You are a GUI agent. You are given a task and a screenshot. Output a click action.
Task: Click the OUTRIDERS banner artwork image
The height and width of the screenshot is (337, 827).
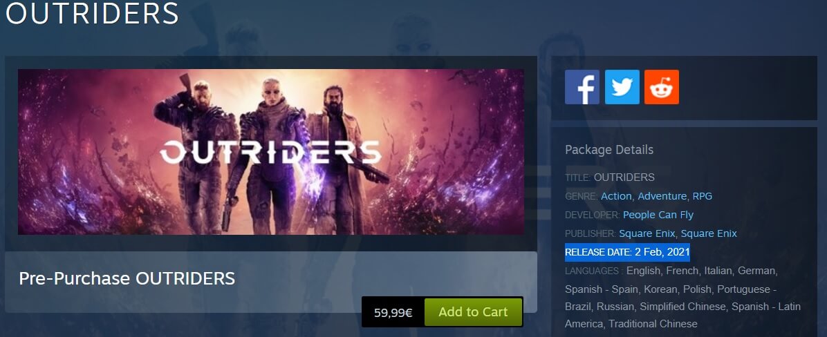coord(271,152)
